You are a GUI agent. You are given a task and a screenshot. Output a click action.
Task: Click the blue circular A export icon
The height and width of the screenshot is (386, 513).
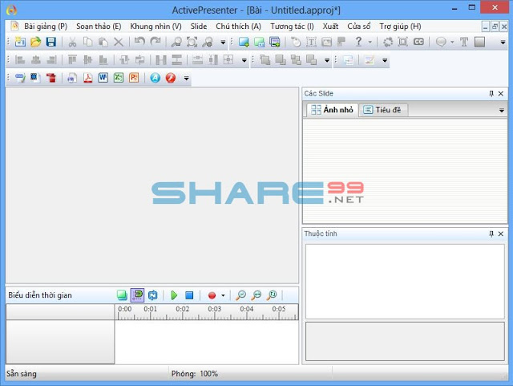[155, 78]
